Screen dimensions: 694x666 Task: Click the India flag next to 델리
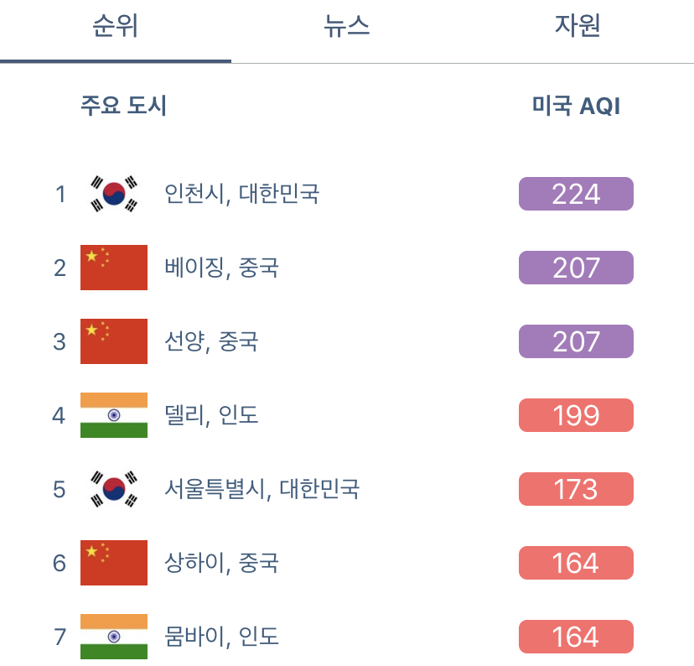114,415
